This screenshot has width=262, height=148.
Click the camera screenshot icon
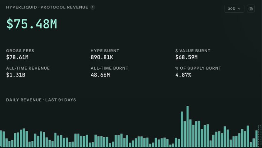251,9
